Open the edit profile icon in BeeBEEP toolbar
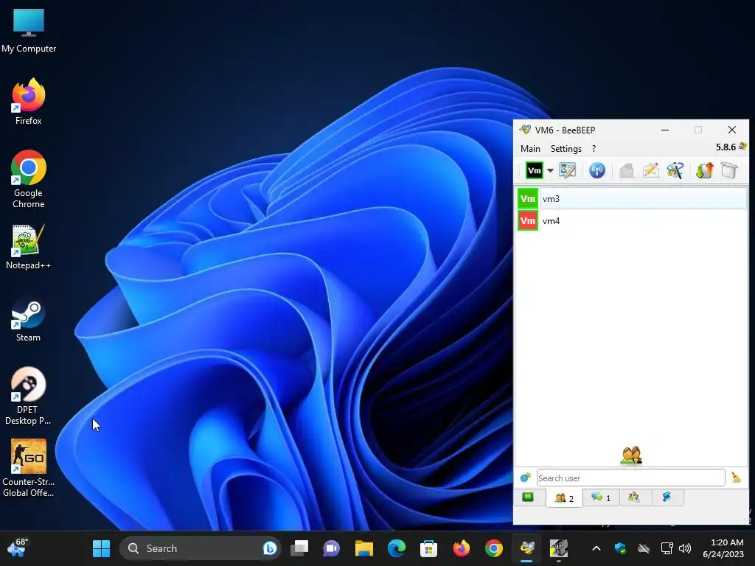This screenshot has height=566, width=755. pyautogui.click(x=567, y=170)
